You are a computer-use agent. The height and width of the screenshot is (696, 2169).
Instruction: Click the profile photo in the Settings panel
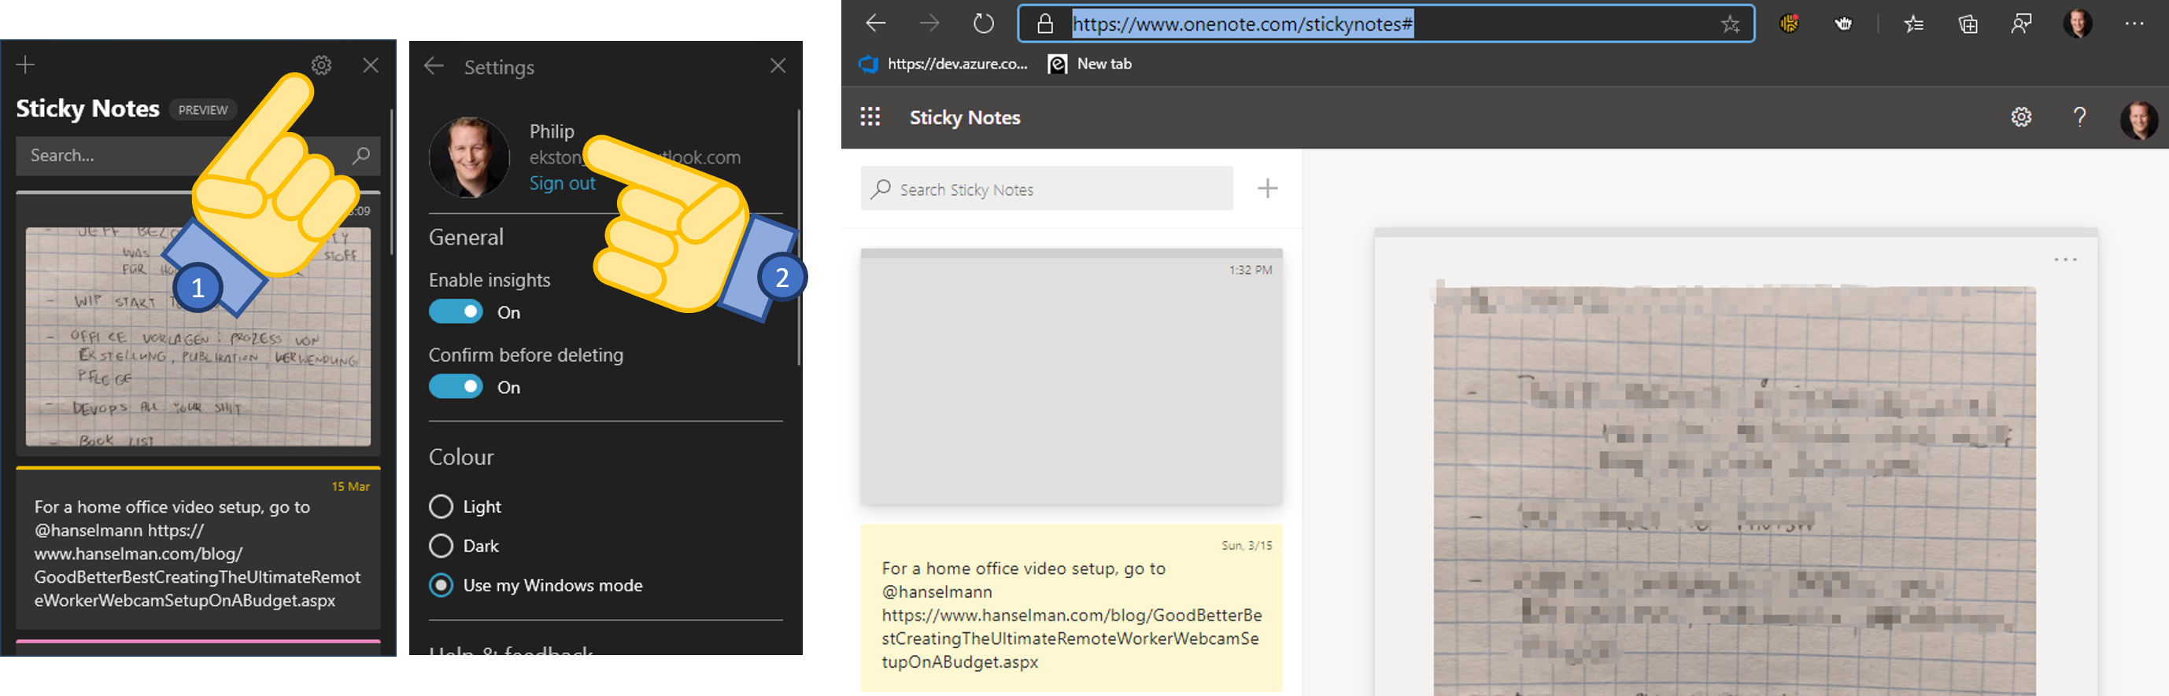point(469,157)
